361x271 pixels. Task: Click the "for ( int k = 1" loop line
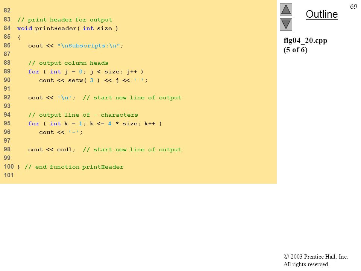pyautogui.click(x=95, y=123)
